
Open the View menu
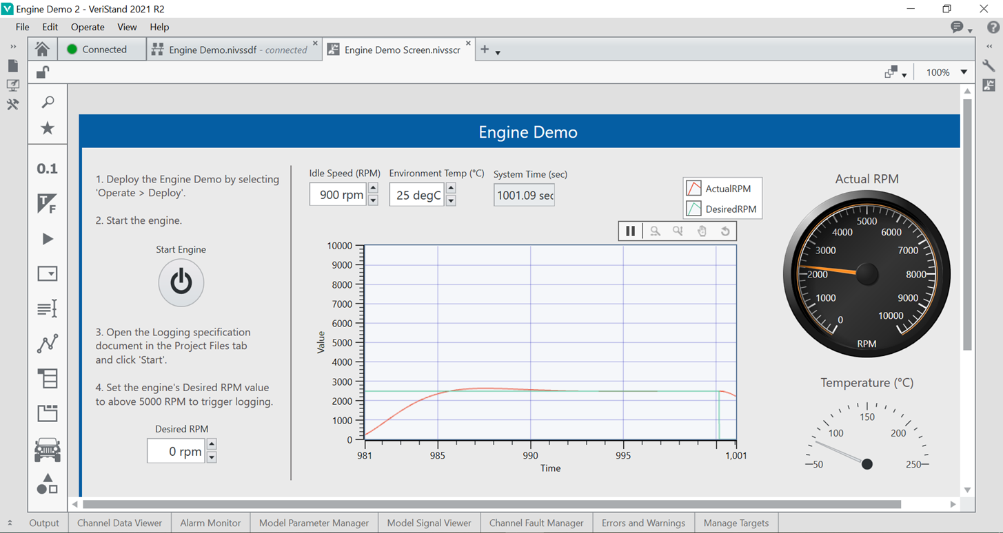pos(127,28)
